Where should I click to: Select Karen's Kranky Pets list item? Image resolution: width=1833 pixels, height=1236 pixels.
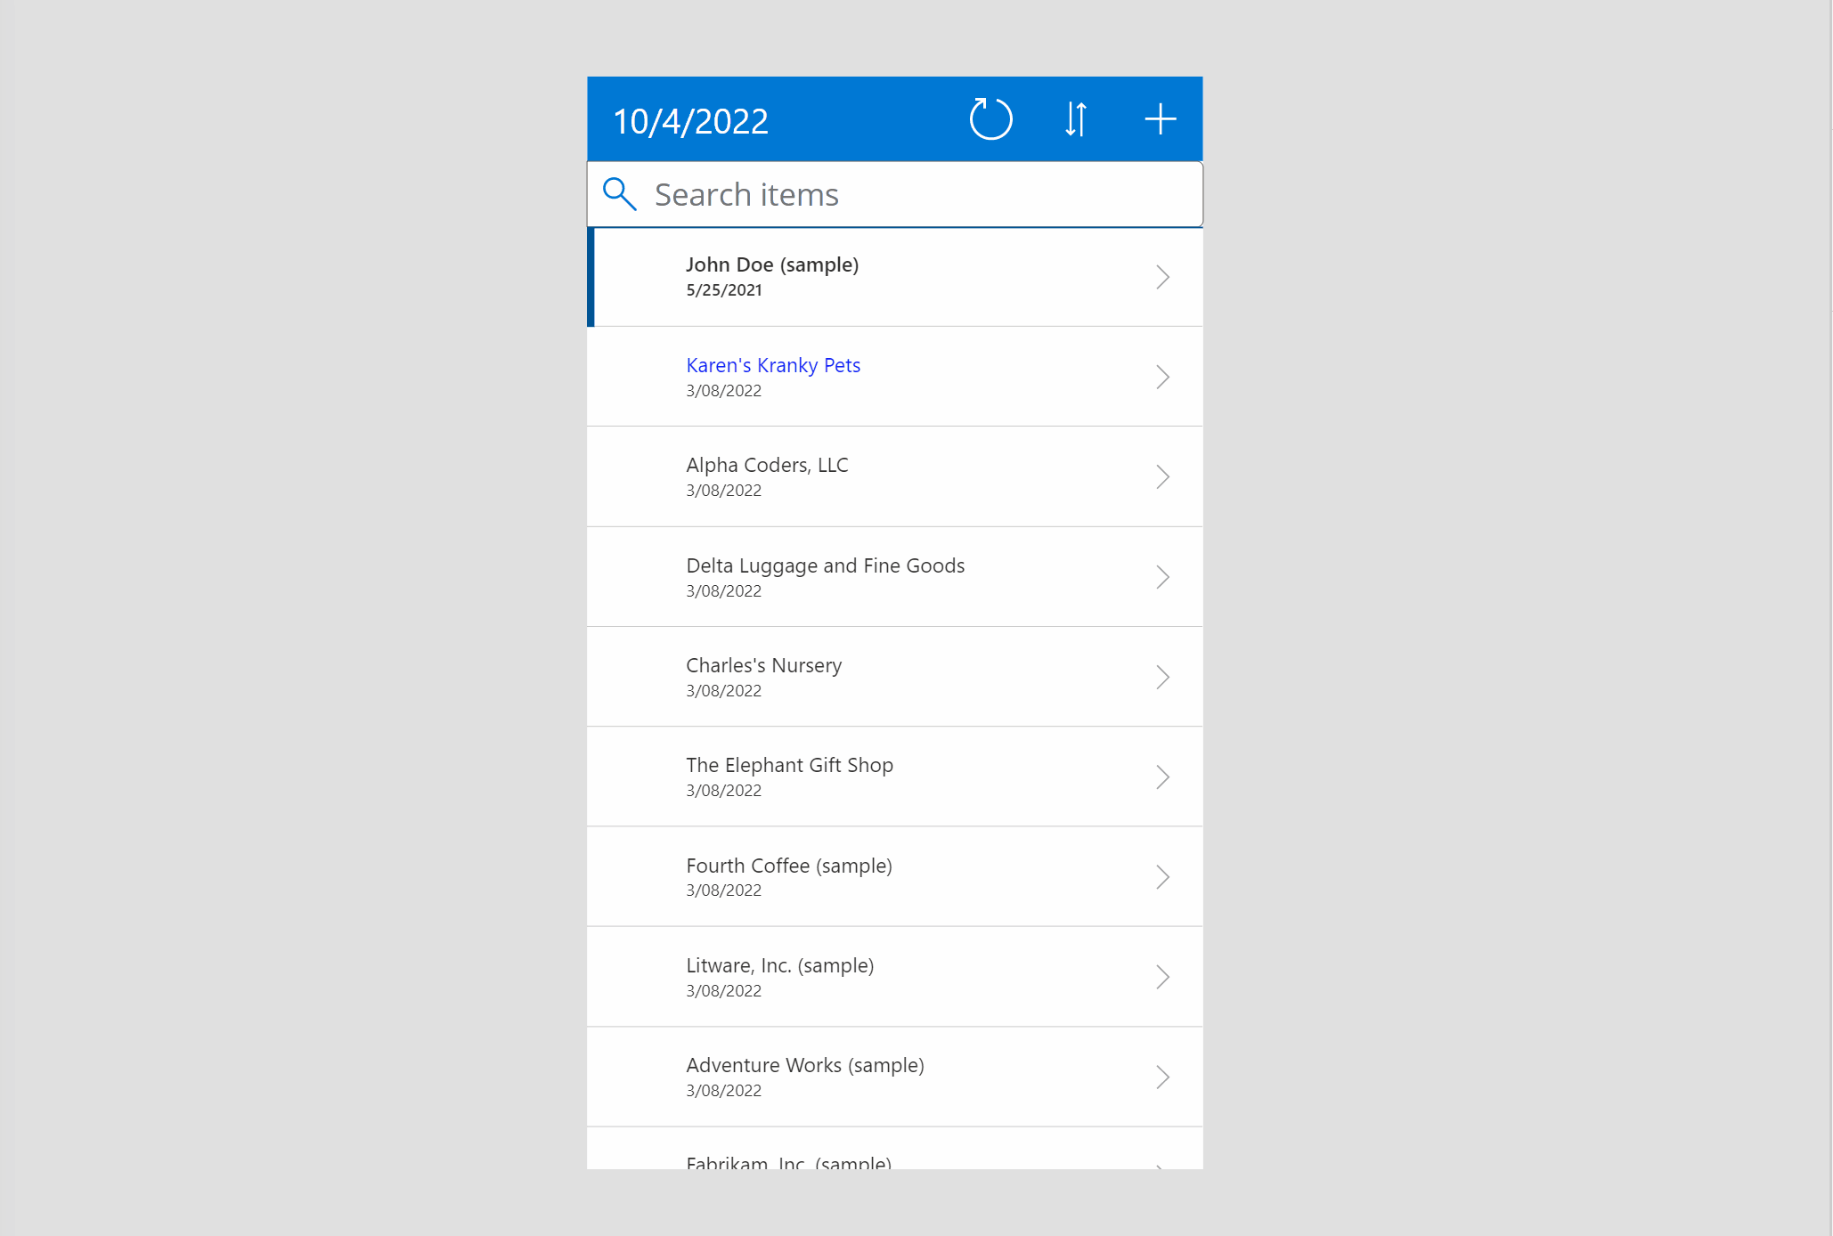coord(893,375)
